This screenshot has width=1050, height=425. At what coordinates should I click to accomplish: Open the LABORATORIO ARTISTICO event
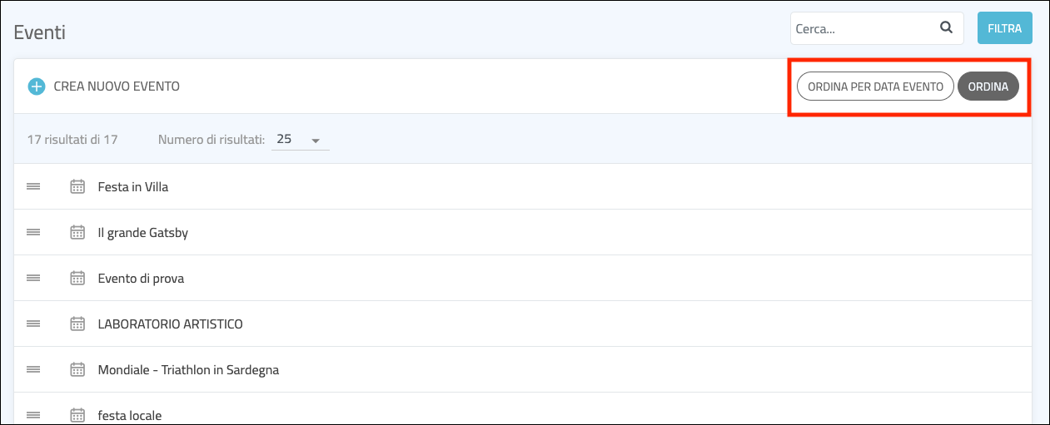tap(170, 324)
